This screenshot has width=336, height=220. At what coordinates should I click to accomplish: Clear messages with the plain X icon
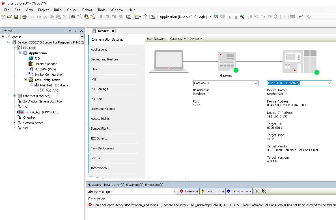click(x=257, y=191)
